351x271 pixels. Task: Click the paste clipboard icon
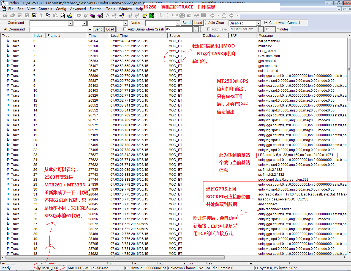point(55,15)
